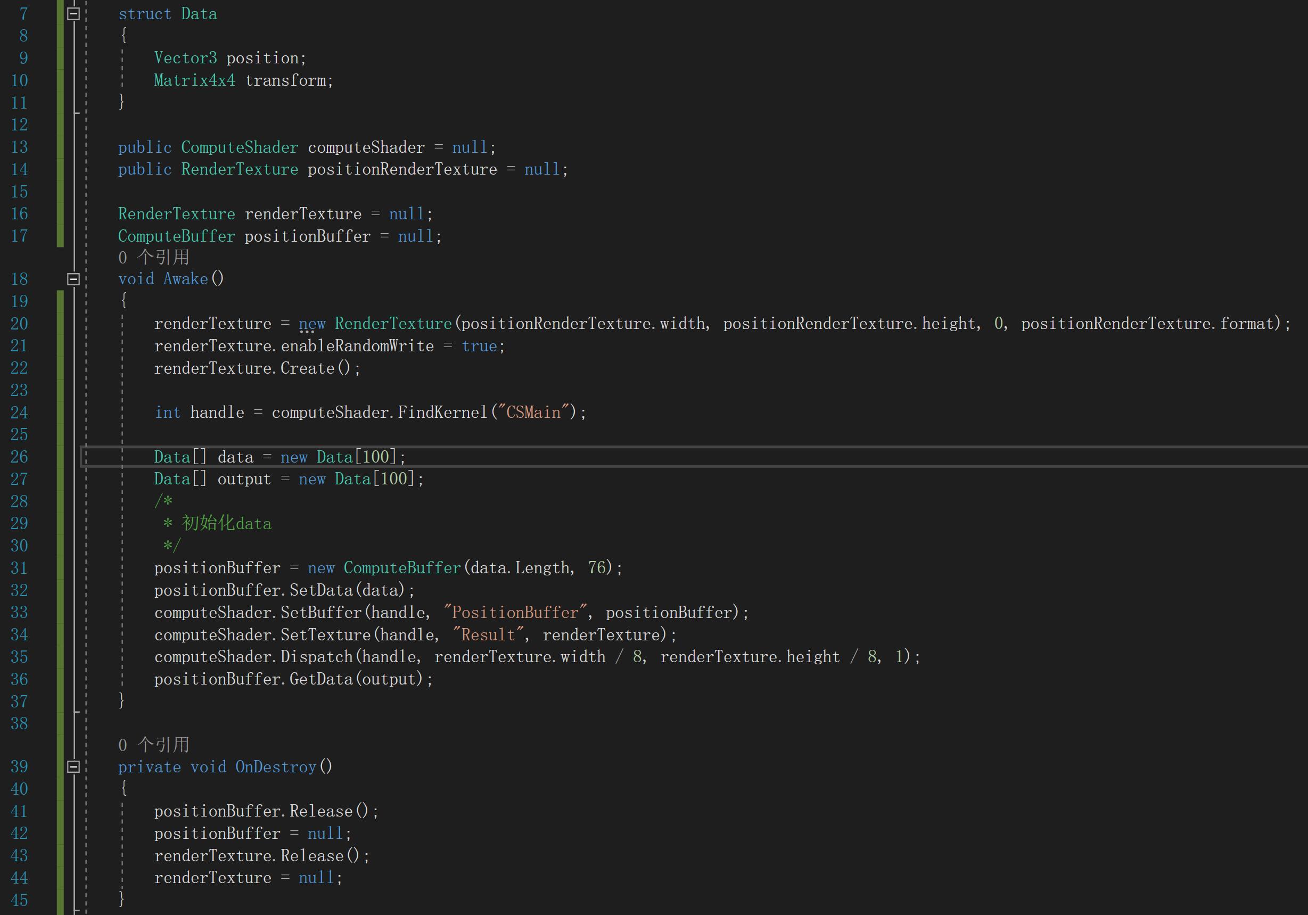
Task: Click the ComputeShader type on line 13
Action: pyautogui.click(x=239, y=147)
